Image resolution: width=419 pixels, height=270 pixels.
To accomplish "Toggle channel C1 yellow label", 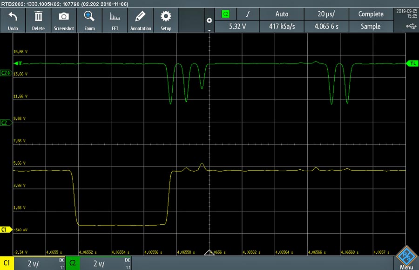I will click(x=7, y=263).
